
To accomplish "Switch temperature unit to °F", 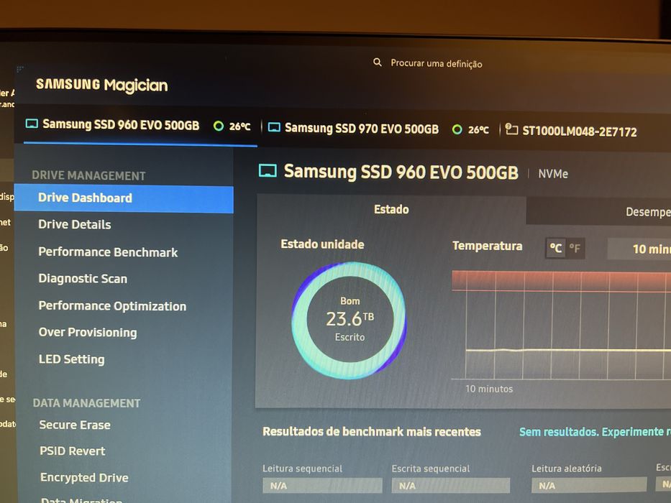I will (x=575, y=249).
